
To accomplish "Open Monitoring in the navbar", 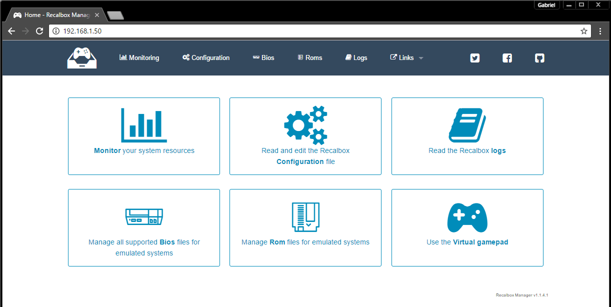I will tap(139, 57).
